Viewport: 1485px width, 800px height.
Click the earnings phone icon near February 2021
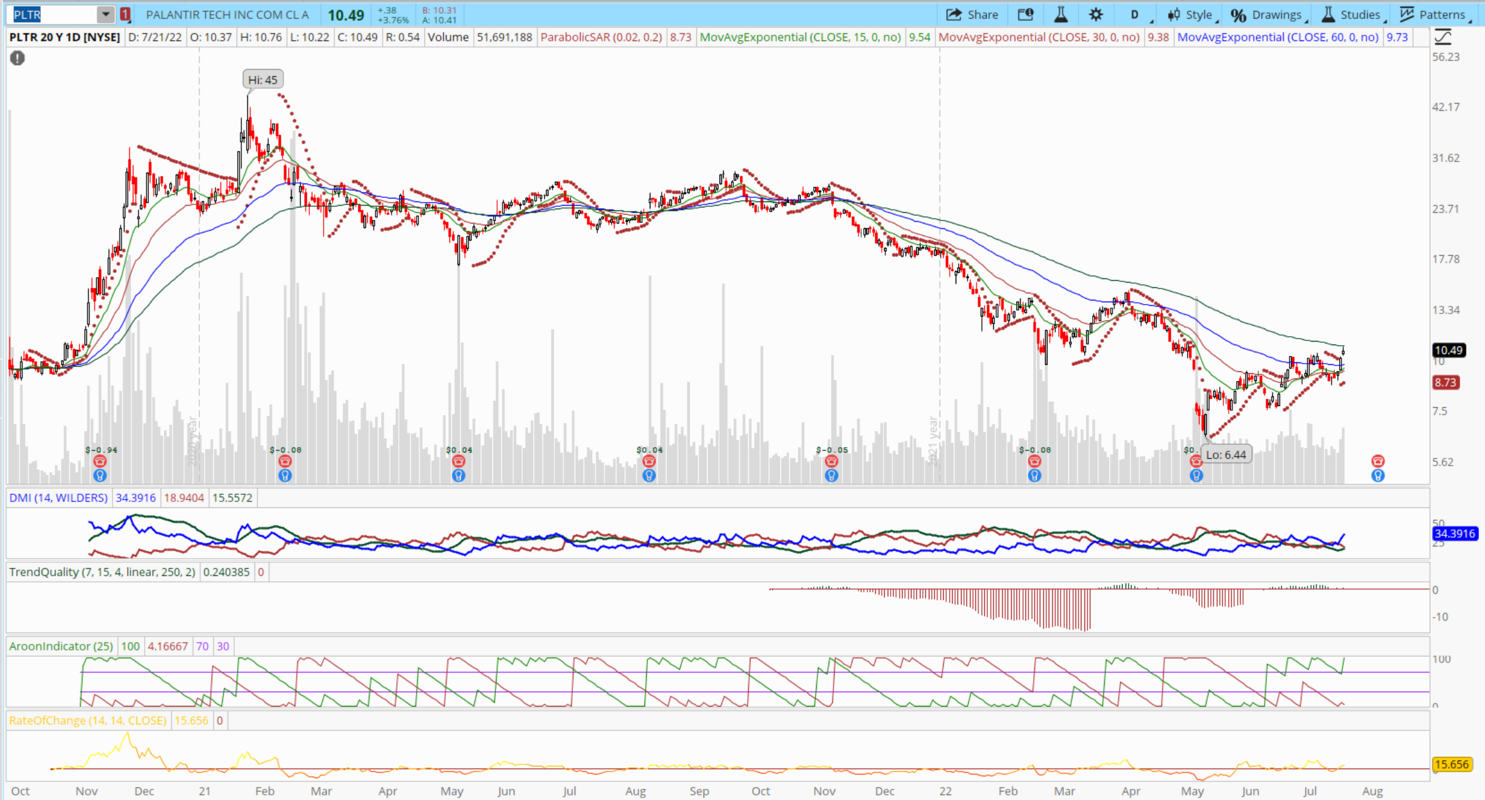(285, 461)
